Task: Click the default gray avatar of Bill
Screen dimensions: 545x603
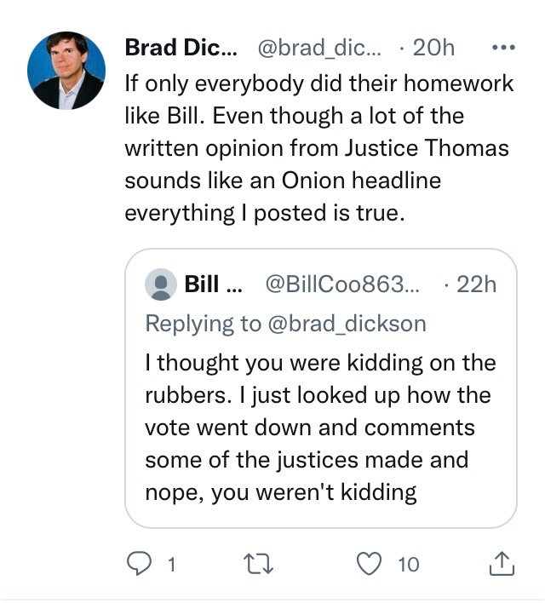Action: [x=161, y=284]
